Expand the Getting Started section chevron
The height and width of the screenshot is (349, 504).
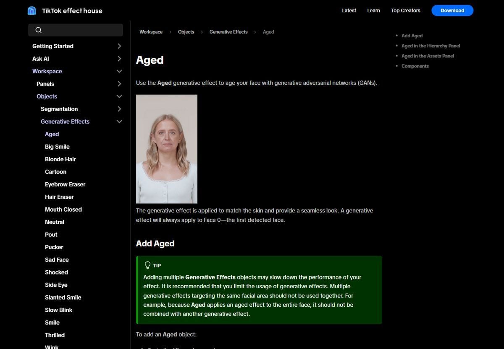click(x=119, y=46)
